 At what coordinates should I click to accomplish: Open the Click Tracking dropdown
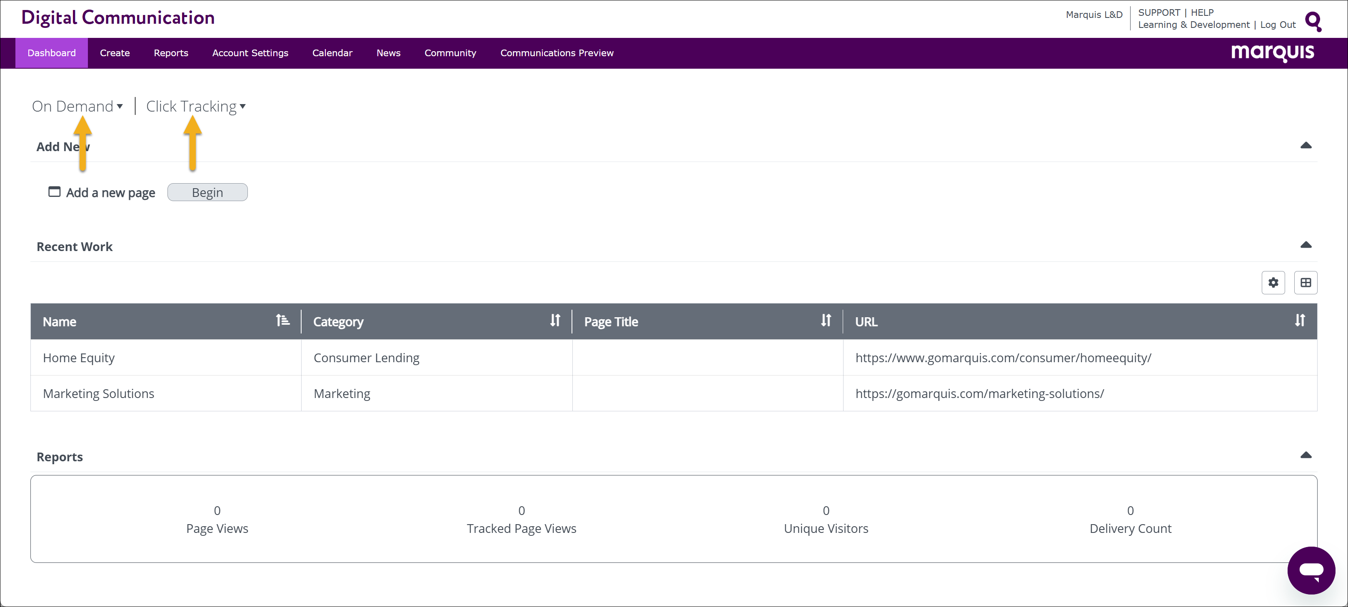tap(196, 106)
